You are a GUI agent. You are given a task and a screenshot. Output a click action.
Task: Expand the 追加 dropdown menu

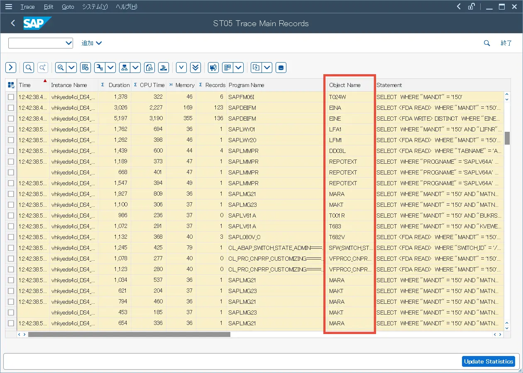(92, 43)
